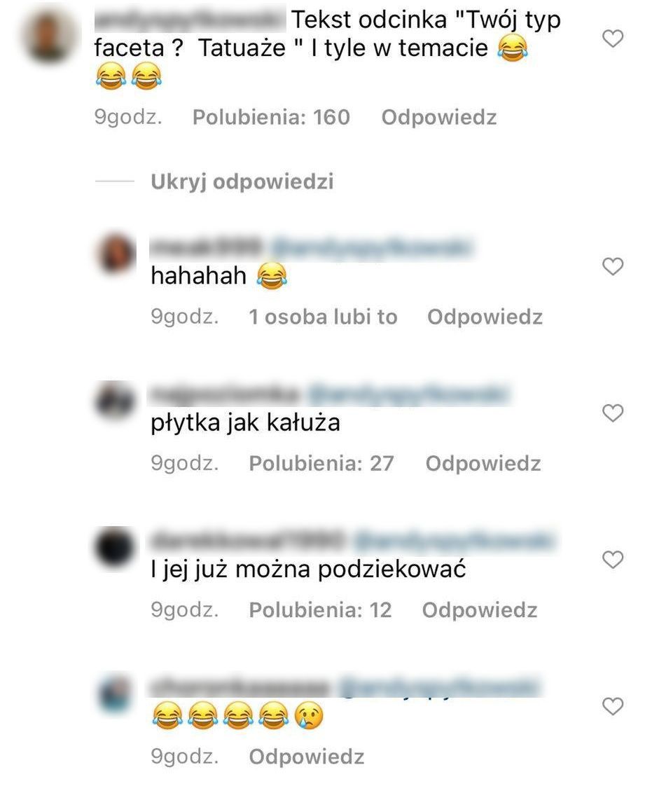Reply to "płytka jak kałuża" comment

tap(483, 463)
